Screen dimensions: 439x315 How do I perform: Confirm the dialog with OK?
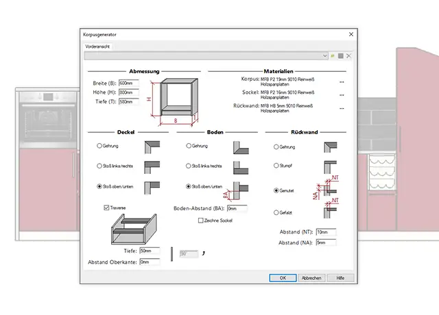pyautogui.click(x=283, y=278)
